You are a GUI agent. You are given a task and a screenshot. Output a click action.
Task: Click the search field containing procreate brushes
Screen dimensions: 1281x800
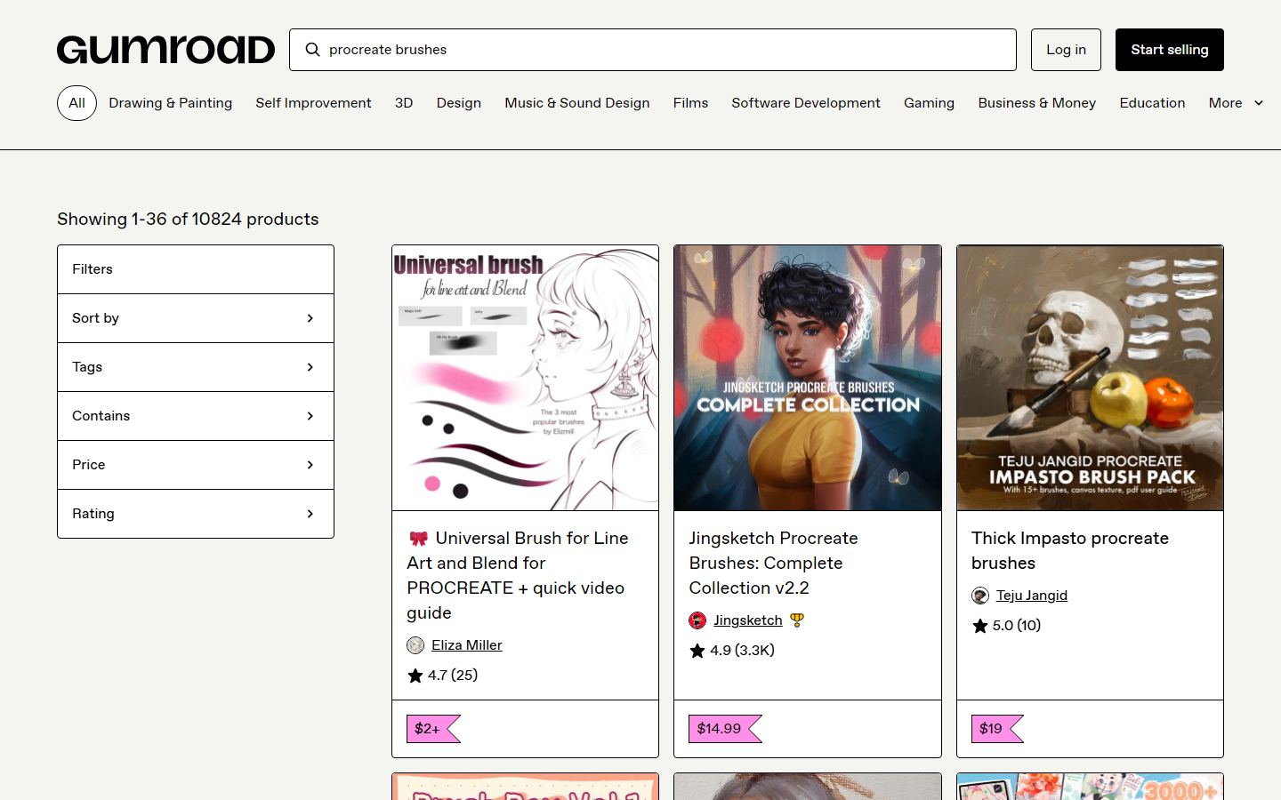click(653, 50)
